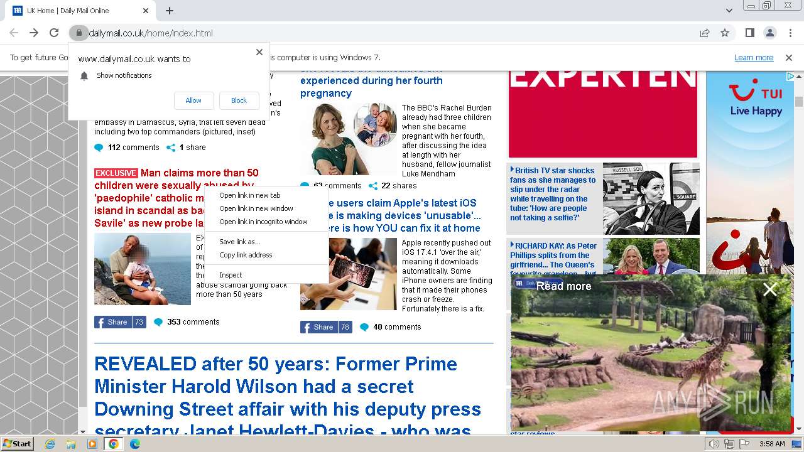
Task: Click the action center flag tray icon
Action: [744, 444]
